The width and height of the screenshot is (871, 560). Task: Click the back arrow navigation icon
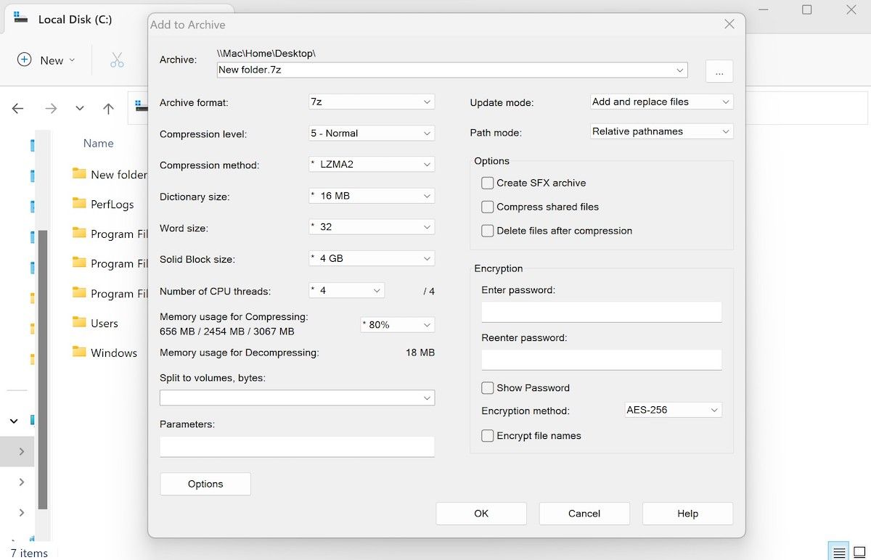[x=18, y=109]
